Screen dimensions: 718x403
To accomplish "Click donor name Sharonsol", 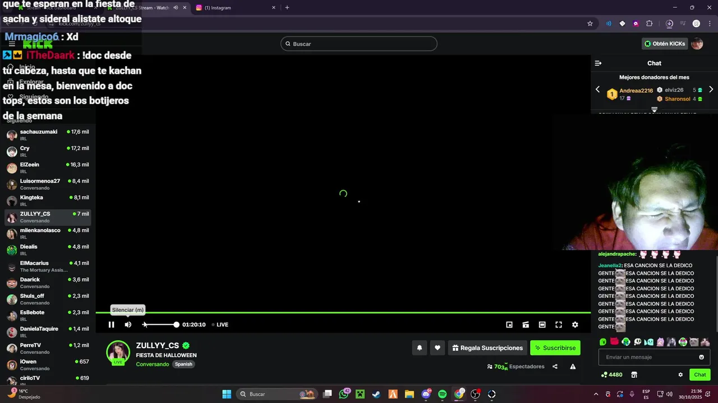I will coord(678,99).
